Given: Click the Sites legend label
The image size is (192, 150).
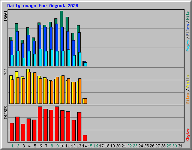Looking at the screenshot, I should (187, 98).
